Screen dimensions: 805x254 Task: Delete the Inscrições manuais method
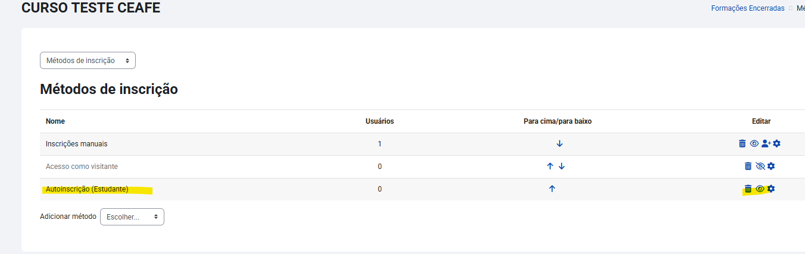pos(742,143)
